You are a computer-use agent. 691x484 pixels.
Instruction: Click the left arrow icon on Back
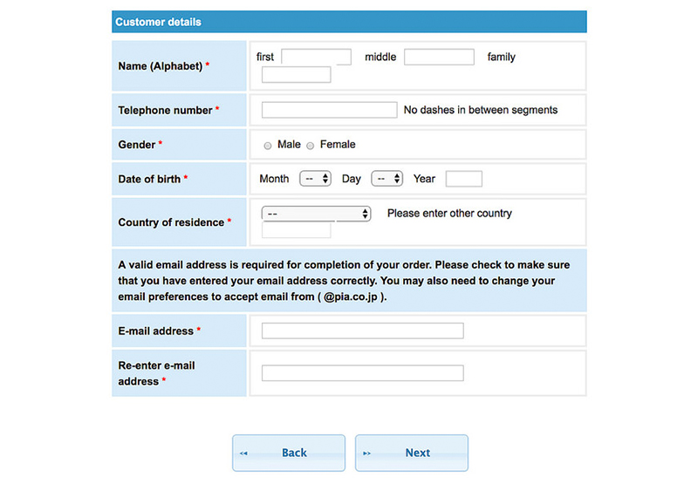(x=243, y=453)
